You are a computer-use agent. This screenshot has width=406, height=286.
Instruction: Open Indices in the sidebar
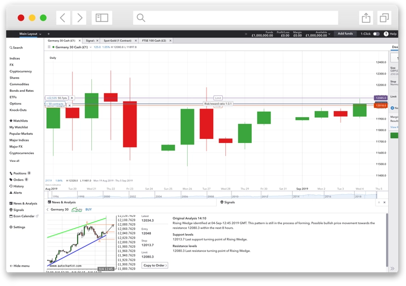15,58
